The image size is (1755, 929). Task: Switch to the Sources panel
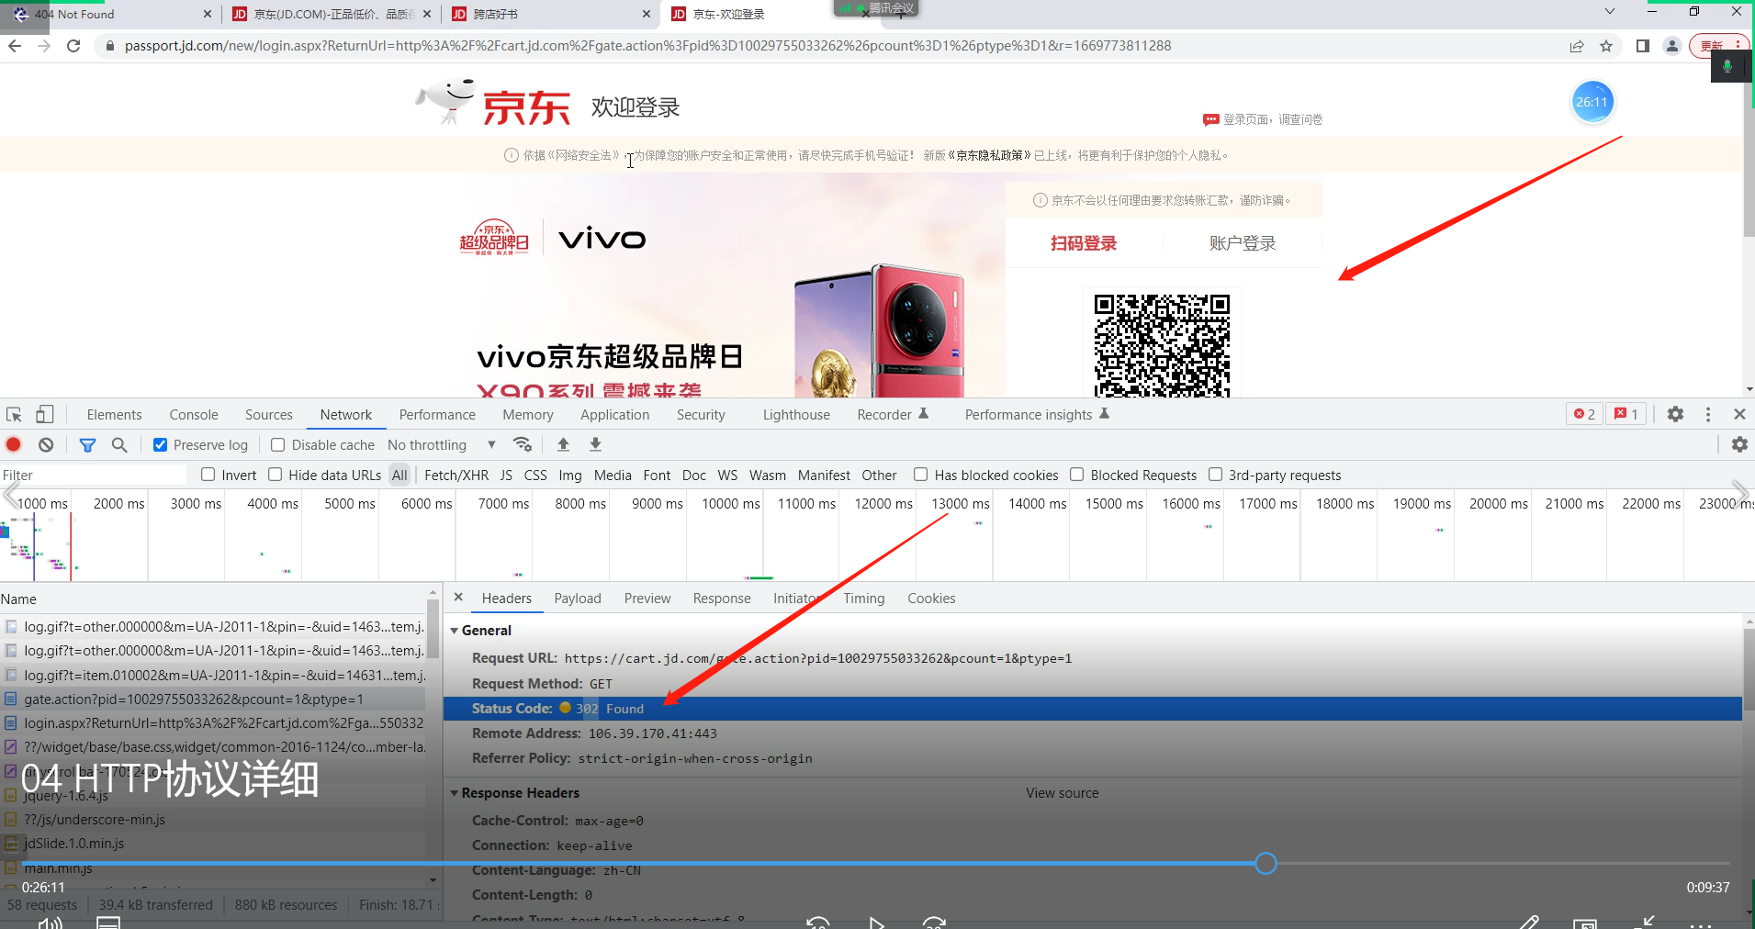pyautogui.click(x=268, y=415)
